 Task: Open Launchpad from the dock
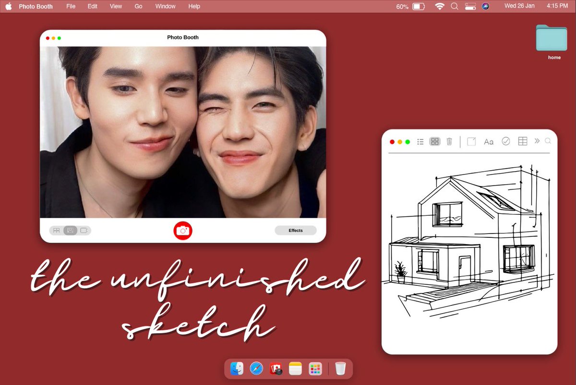click(x=315, y=369)
